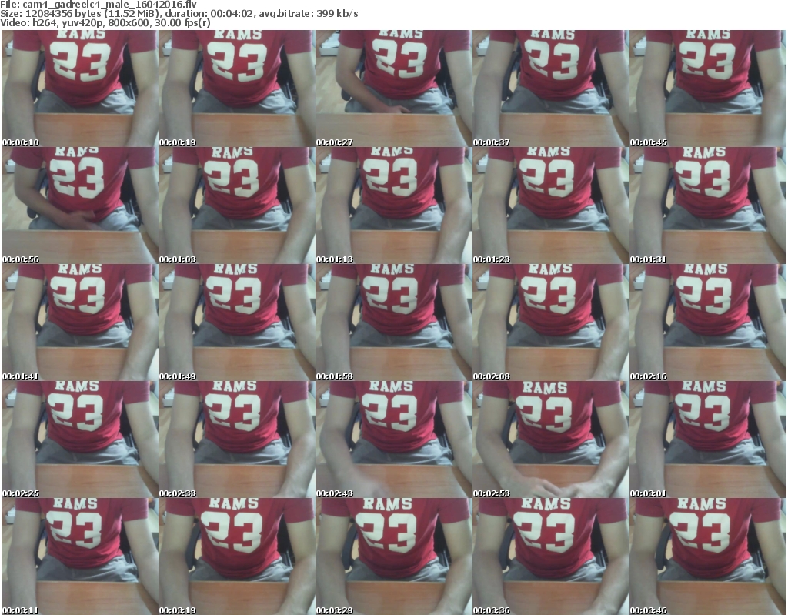
Task: Click the 00:03:19 preview frame
Action: coord(237,557)
